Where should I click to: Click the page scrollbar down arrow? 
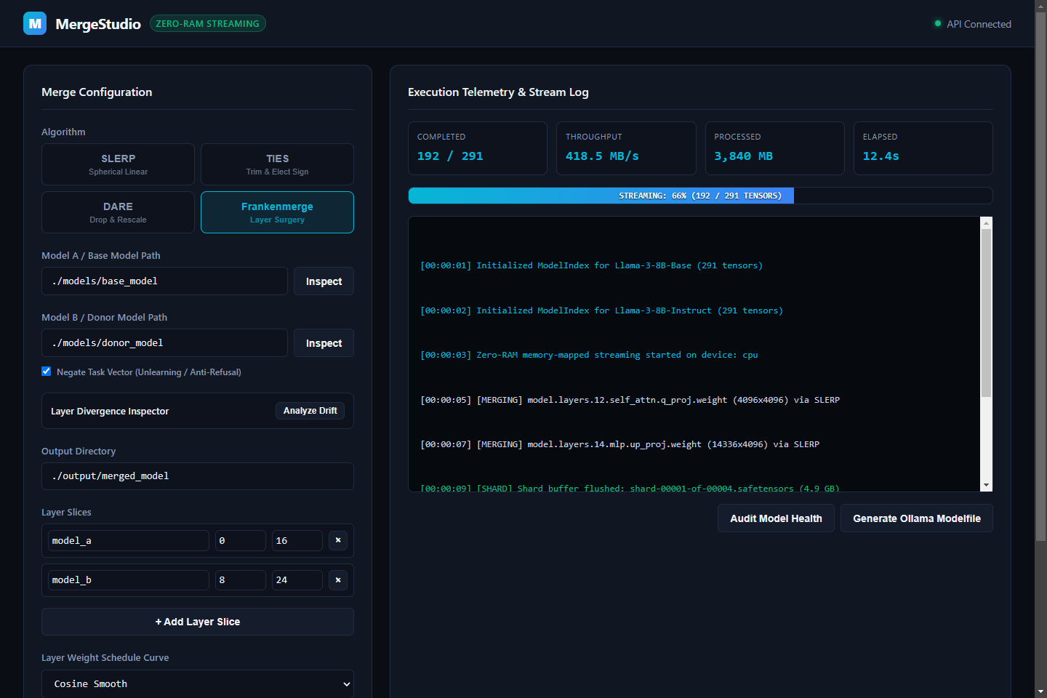point(1041,691)
